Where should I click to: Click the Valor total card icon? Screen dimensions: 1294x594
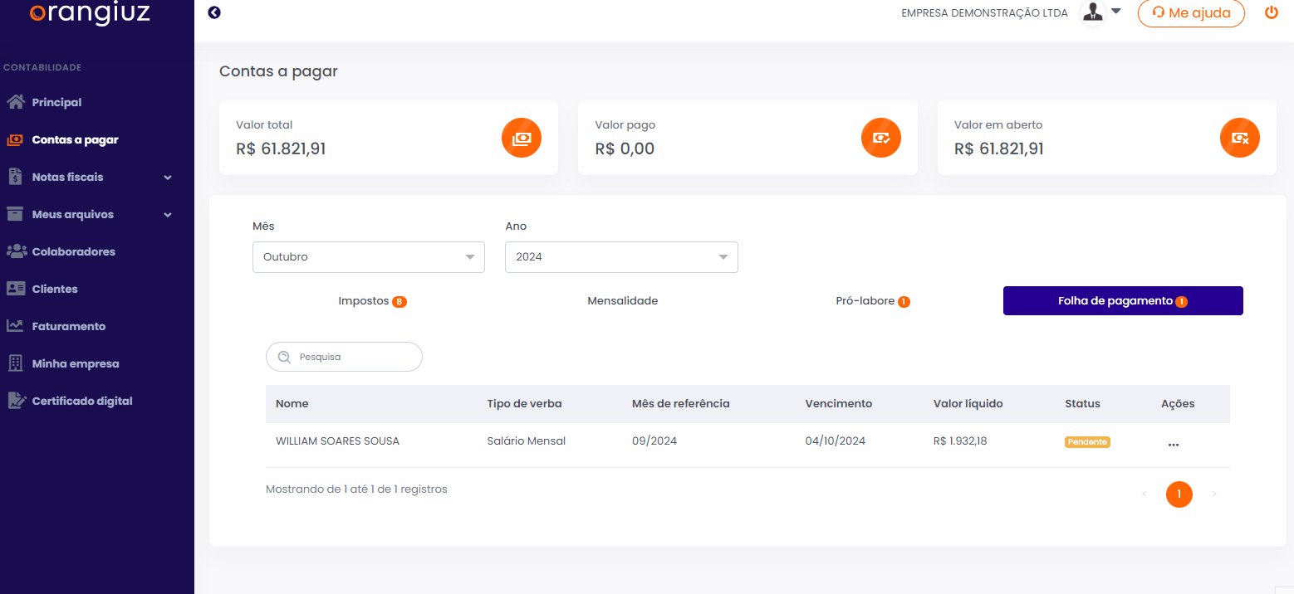coord(522,139)
